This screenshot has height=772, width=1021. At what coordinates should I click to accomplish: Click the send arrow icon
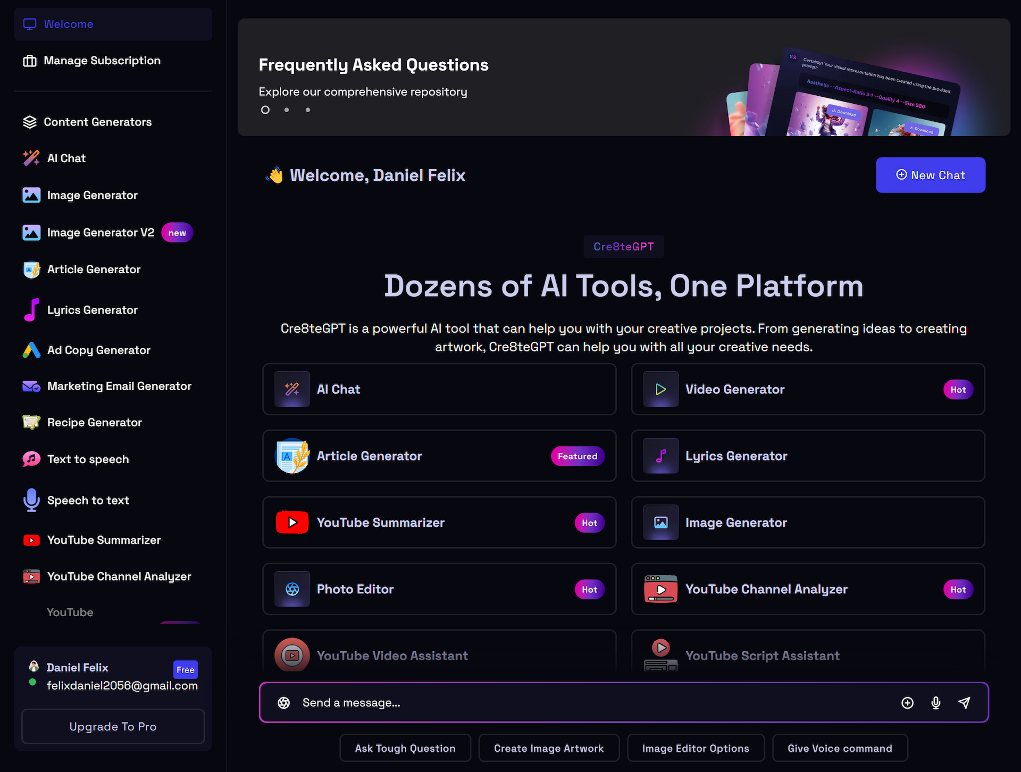pos(964,703)
